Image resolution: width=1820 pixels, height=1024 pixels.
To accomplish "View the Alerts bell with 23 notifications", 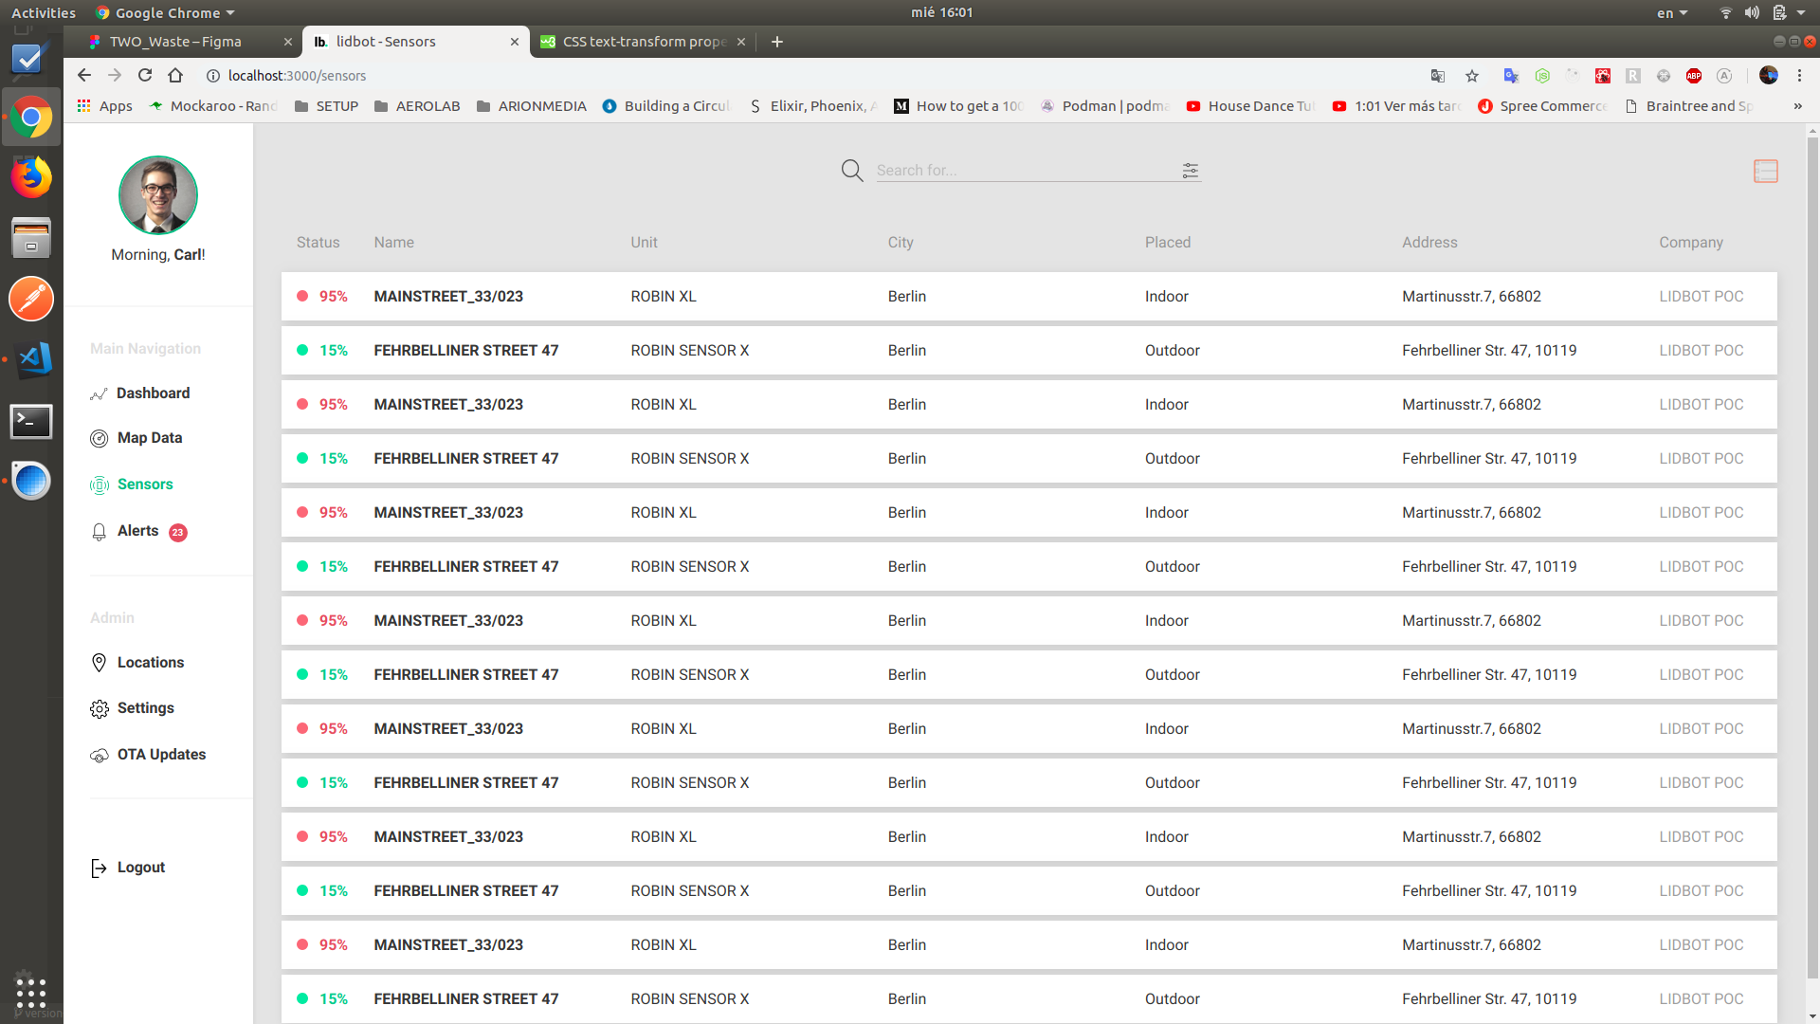I will click(x=137, y=531).
